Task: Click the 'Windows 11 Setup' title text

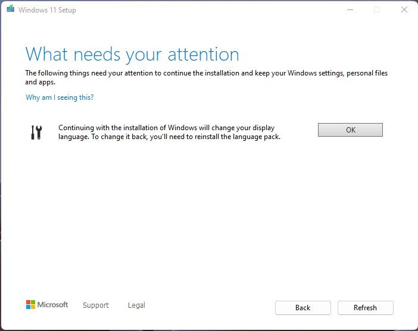Action: 47,10
